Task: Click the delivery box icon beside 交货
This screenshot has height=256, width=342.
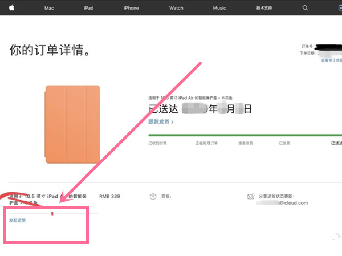Action: tap(153, 197)
